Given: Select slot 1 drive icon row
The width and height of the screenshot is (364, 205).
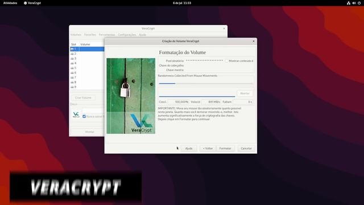Looking at the screenshot, I should [x=87, y=49].
